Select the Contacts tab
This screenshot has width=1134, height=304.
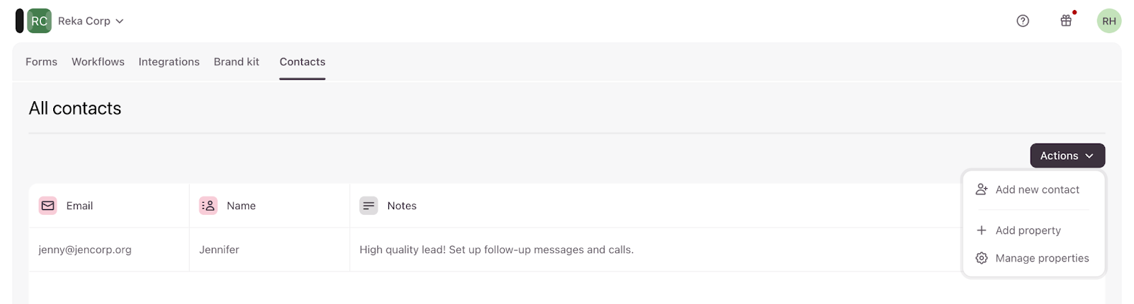point(303,62)
